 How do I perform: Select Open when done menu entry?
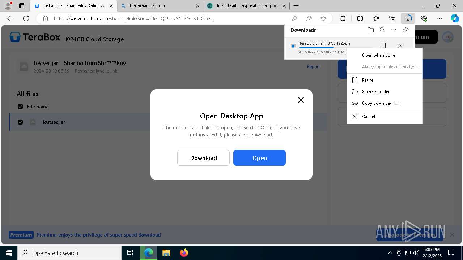coord(385,55)
